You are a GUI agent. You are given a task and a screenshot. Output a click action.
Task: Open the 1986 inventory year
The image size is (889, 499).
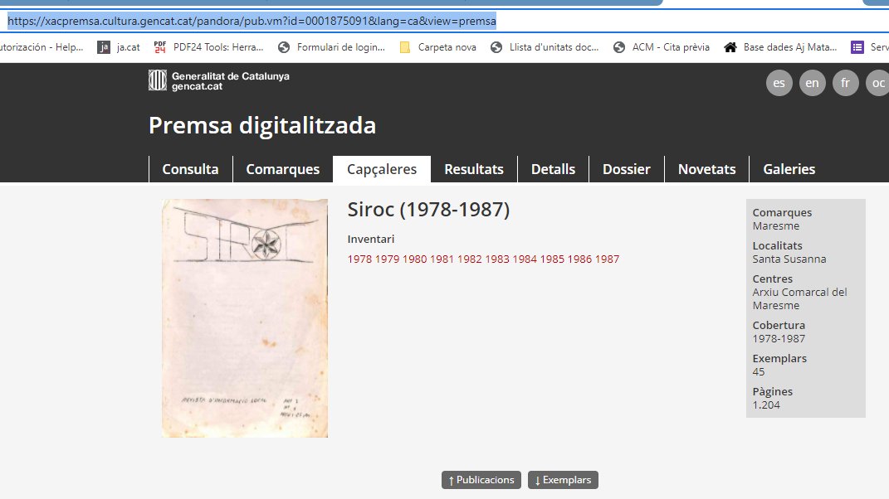[x=579, y=259]
